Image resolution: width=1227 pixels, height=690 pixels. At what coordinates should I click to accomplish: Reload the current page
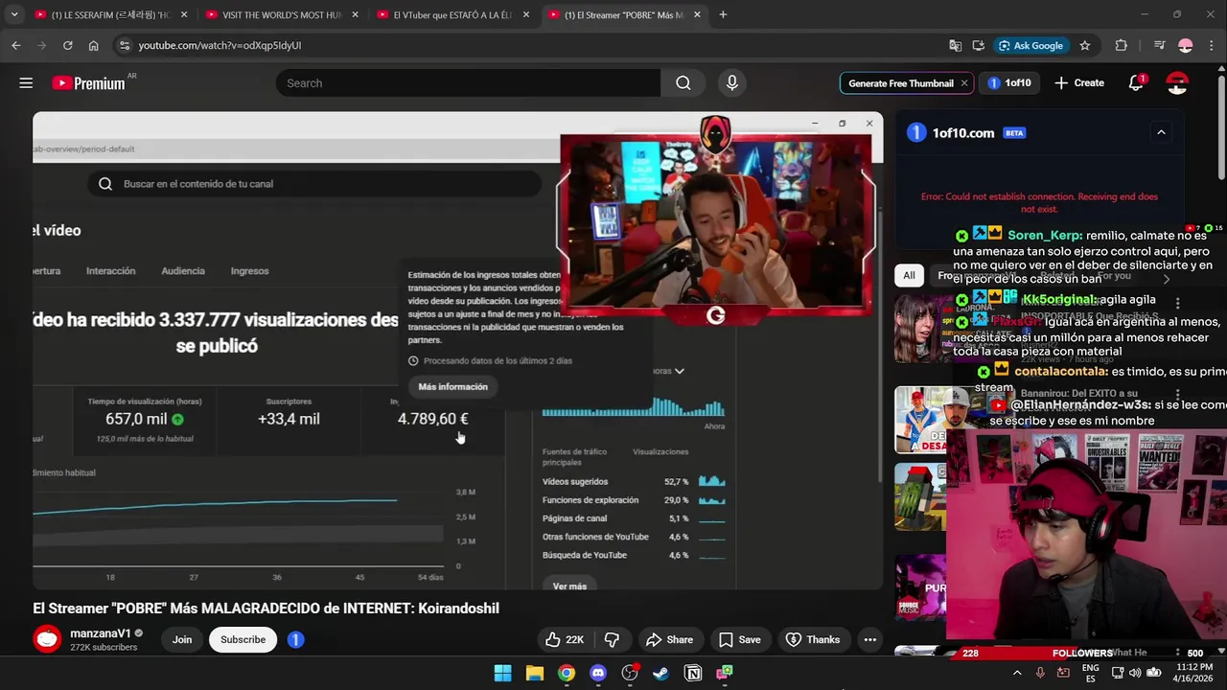coord(67,45)
